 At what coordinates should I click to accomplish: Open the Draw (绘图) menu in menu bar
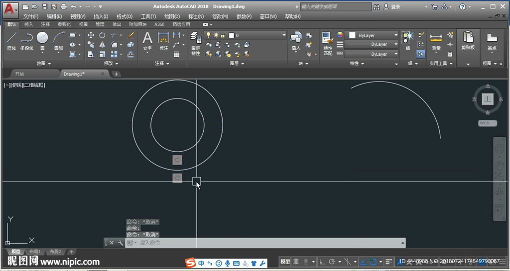coord(172,16)
